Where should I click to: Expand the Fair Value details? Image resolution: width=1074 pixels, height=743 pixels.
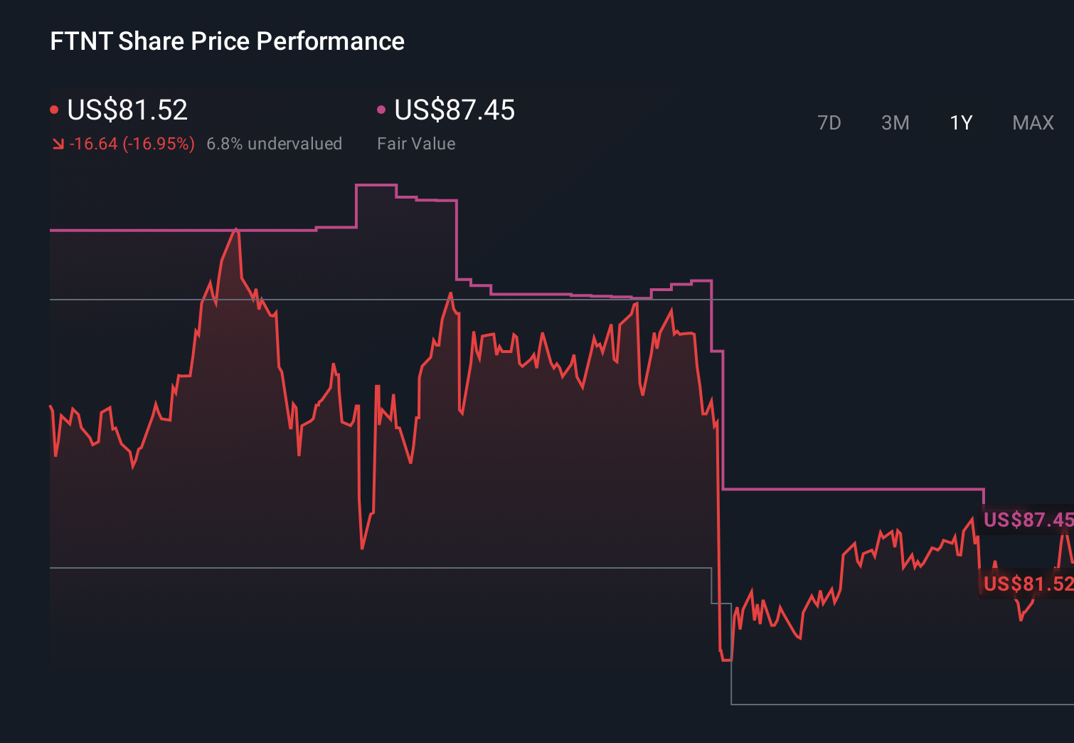click(x=416, y=144)
